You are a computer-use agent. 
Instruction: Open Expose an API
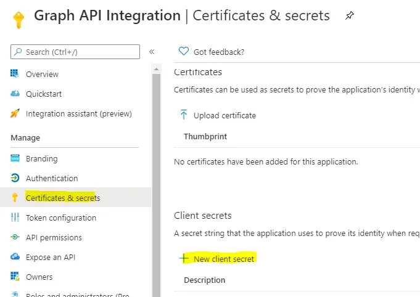(x=51, y=257)
